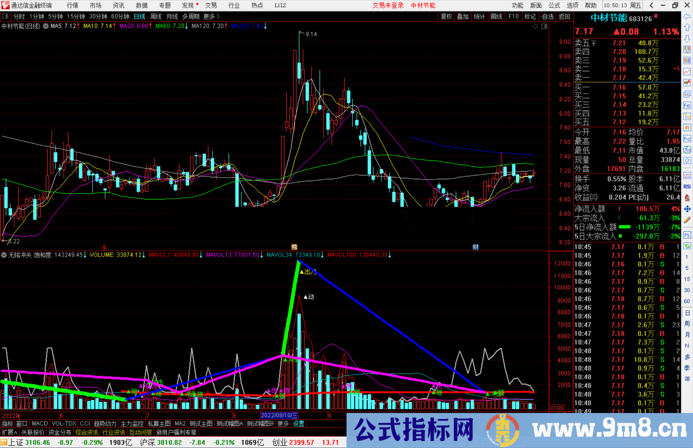Open the 市场 menu
This screenshot has height=448, width=693.
[x=96, y=5]
